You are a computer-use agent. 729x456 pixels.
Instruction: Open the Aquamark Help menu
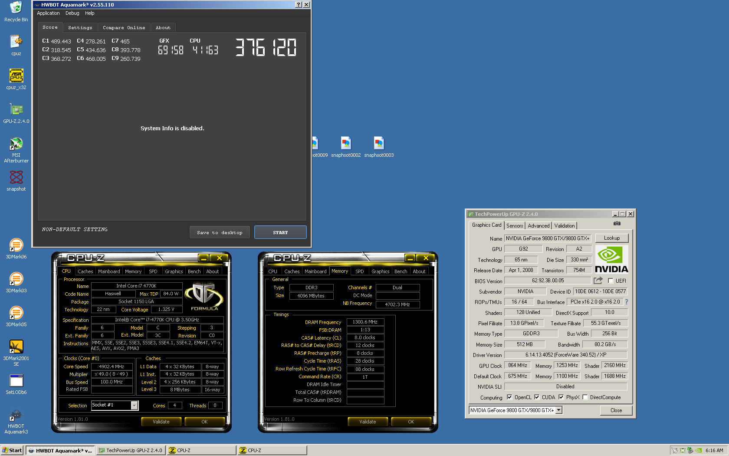tap(89, 13)
